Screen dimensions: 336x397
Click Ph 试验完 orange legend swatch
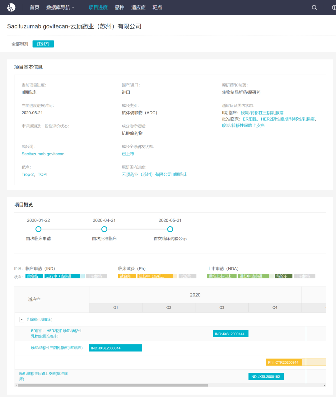click(x=127, y=276)
